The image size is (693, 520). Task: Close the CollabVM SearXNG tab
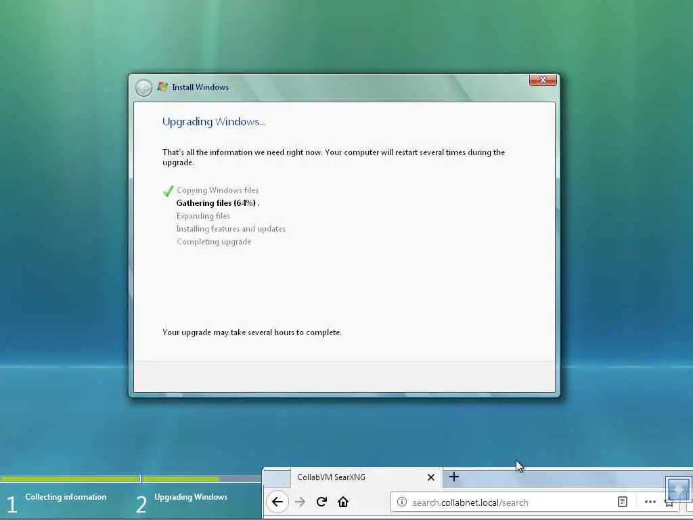coord(431,477)
